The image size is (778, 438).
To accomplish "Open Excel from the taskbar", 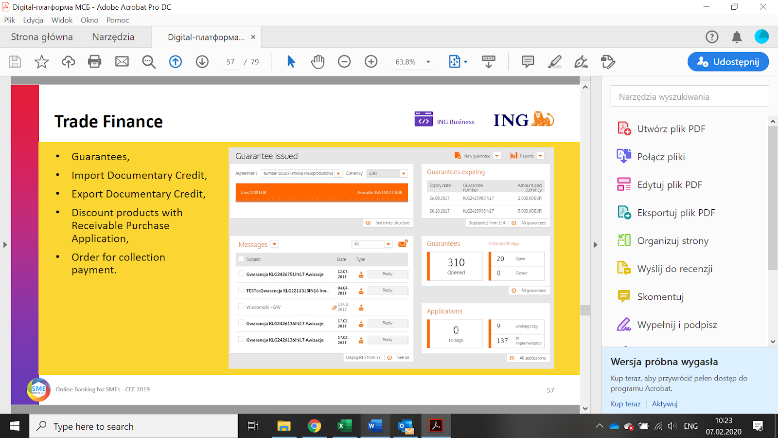I will (344, 426).
